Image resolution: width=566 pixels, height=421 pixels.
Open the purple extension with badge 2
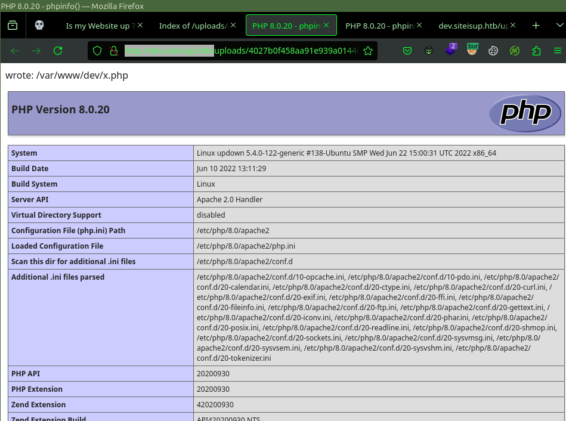point(450,50)
